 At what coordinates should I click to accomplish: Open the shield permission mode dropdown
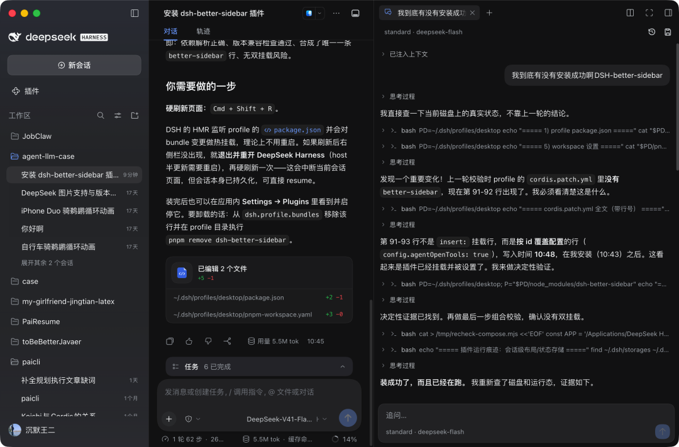pos(193,419)
